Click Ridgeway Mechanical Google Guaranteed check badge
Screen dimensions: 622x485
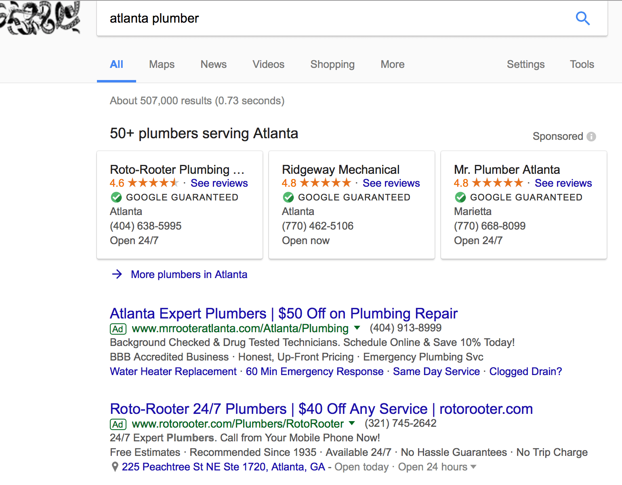pos(288,197)
